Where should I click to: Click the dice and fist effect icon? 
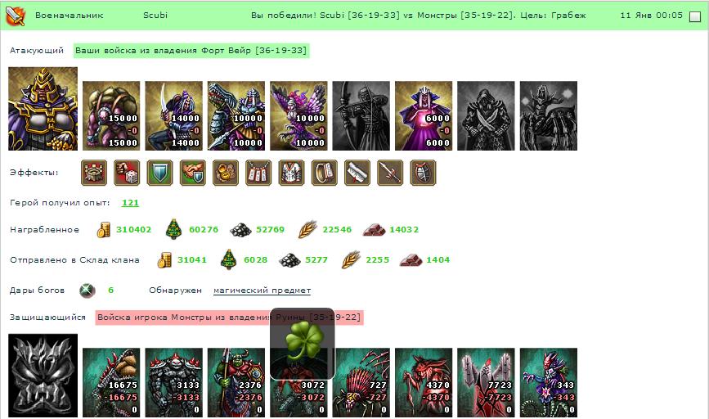[127, 173]
